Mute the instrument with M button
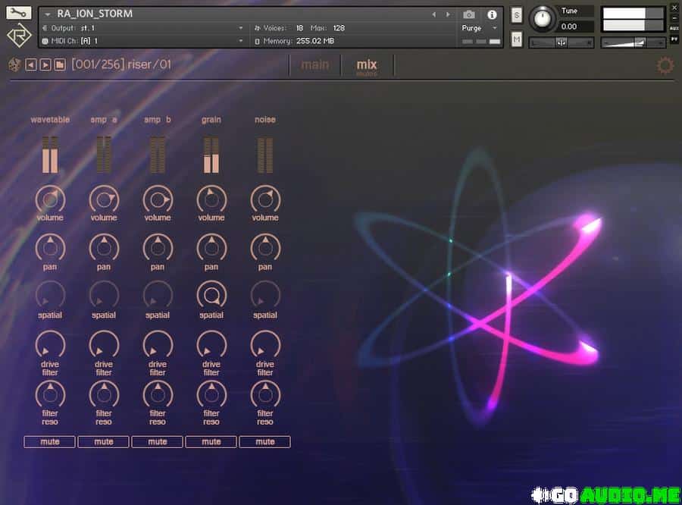This screenshot has height=505, width=682. coord(517,39)
